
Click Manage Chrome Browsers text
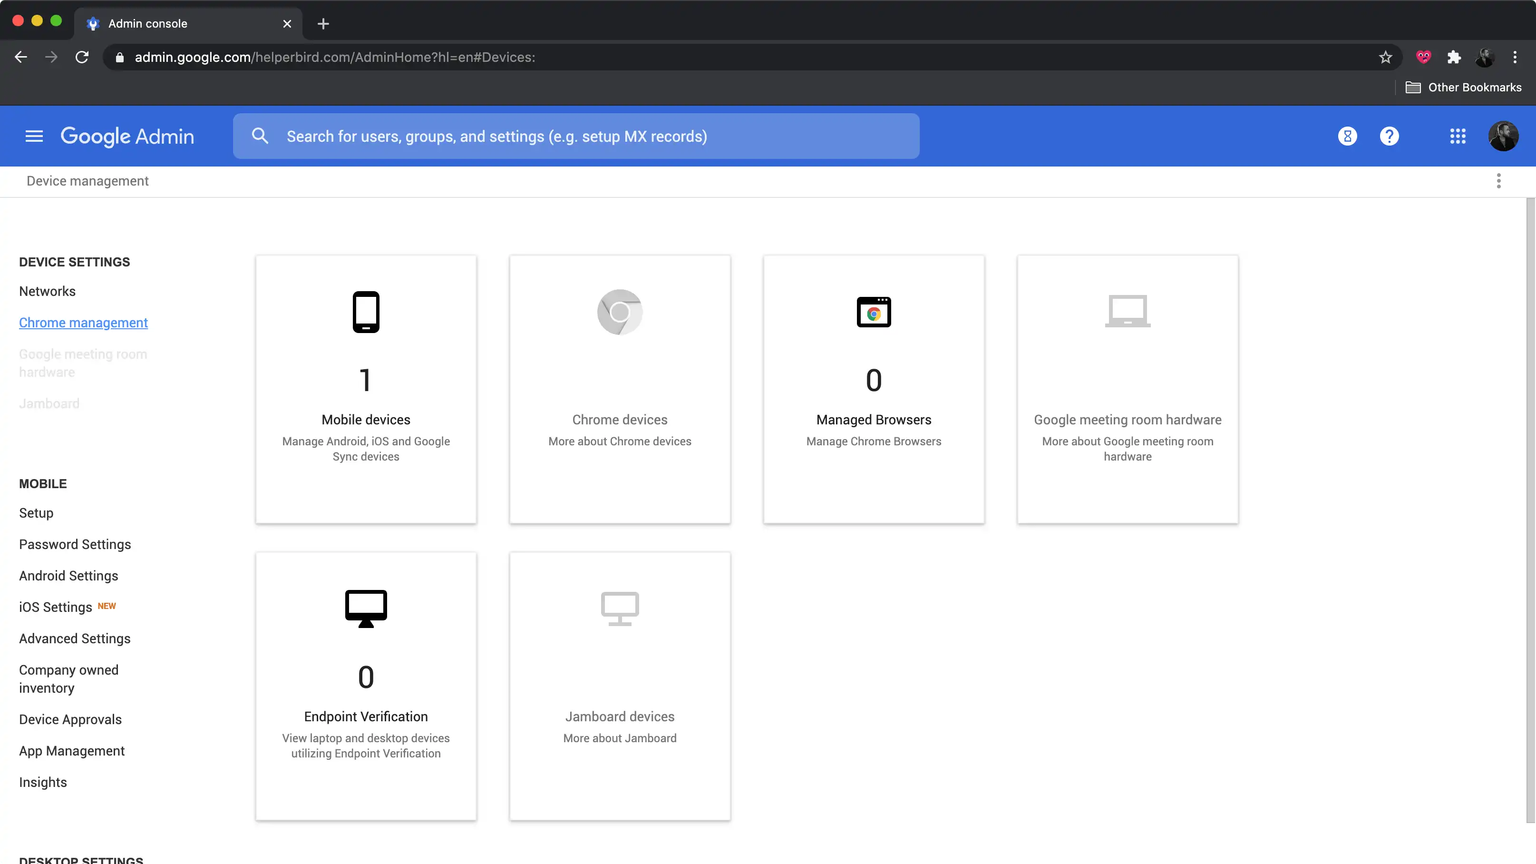point(874,442)
